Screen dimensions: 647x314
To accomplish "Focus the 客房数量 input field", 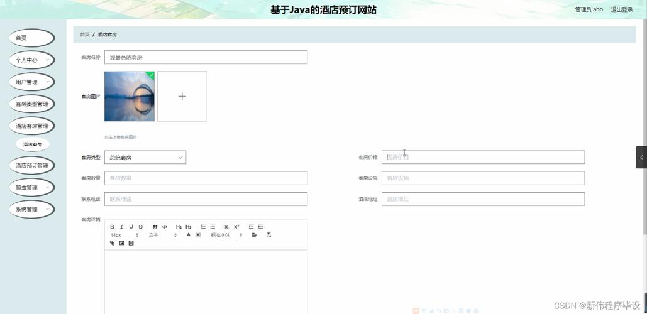I will pos(206,178).
